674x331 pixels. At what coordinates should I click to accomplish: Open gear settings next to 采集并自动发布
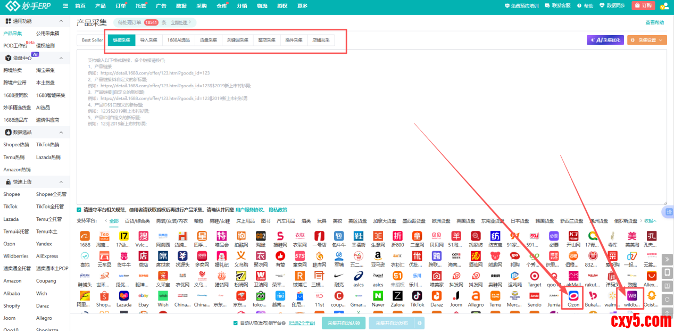coord(420,323)
